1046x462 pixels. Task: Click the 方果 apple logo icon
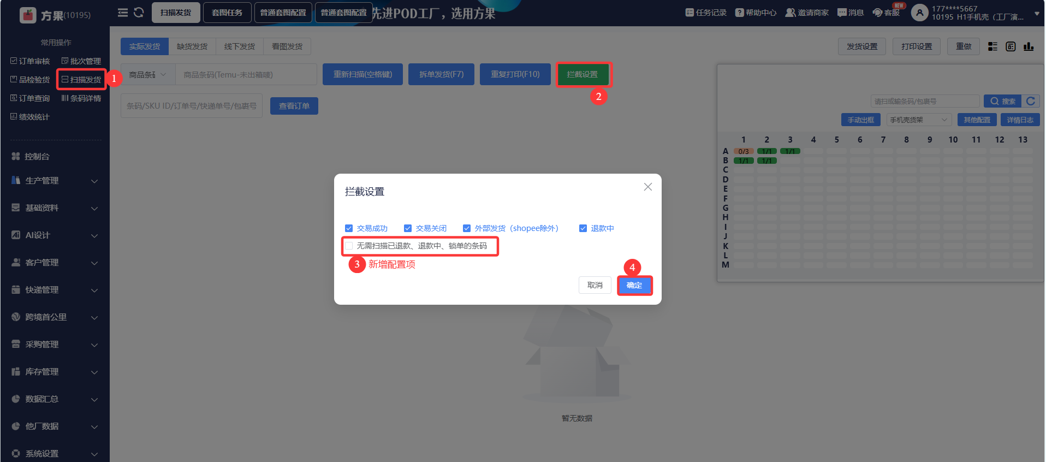tap(27, 15)
